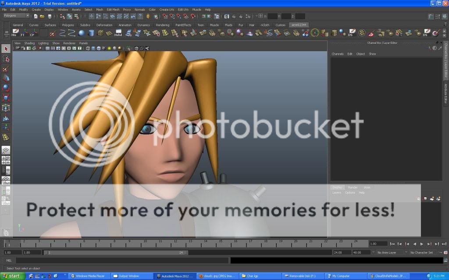Click the range slider bar
This screenshot has height=280, width=449.
click(116, 252)
